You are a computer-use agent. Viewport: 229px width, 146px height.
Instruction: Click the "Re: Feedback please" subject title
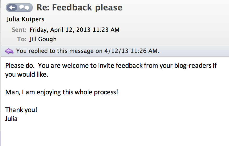(79, 8)
